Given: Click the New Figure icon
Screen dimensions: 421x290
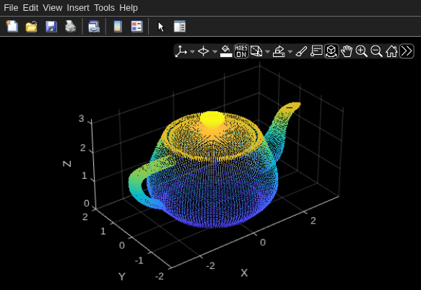Looking at the screenshot, I should click(x=12, y=26).
